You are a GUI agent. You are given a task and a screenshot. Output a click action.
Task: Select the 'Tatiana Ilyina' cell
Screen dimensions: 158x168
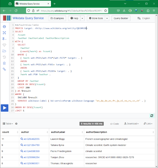pyautogui.click(x=67, y=145)
